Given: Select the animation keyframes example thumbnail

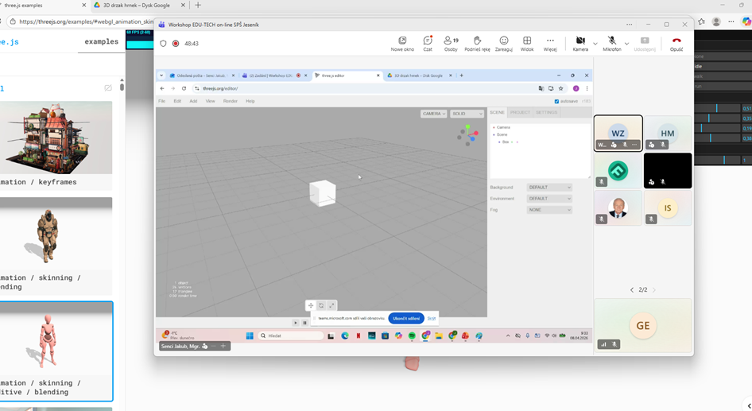Looking at the screenshot, I should [x=54, y=138].
